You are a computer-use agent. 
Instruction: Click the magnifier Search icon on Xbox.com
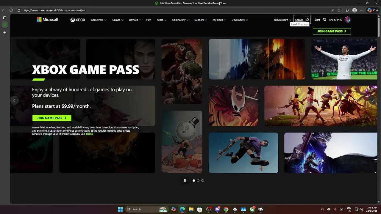point(307,20)
